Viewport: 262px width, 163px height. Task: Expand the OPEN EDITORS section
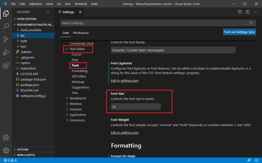pyautogui.click(x=33, y=19)
